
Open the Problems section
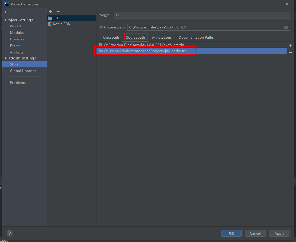pos(18,83)
